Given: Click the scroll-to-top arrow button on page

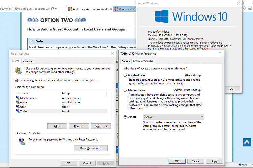Looking at the screenshot, I should pyautogui.click(x=247, y=142).
